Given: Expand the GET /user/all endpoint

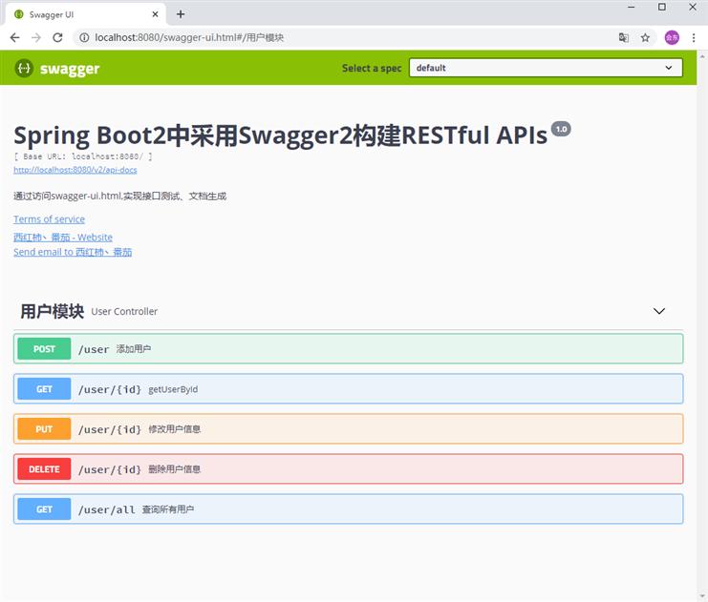Looking at the screenshot, I should [348, 509].
